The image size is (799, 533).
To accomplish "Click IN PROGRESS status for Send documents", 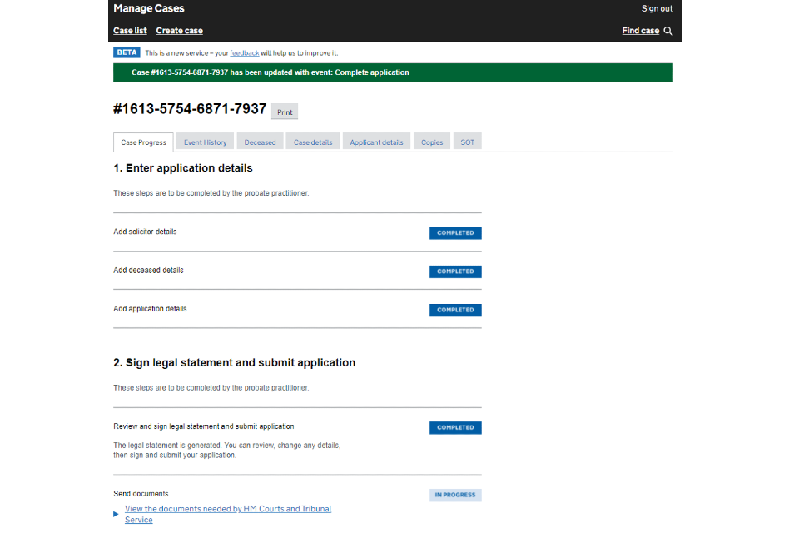I will coord(455,495).
